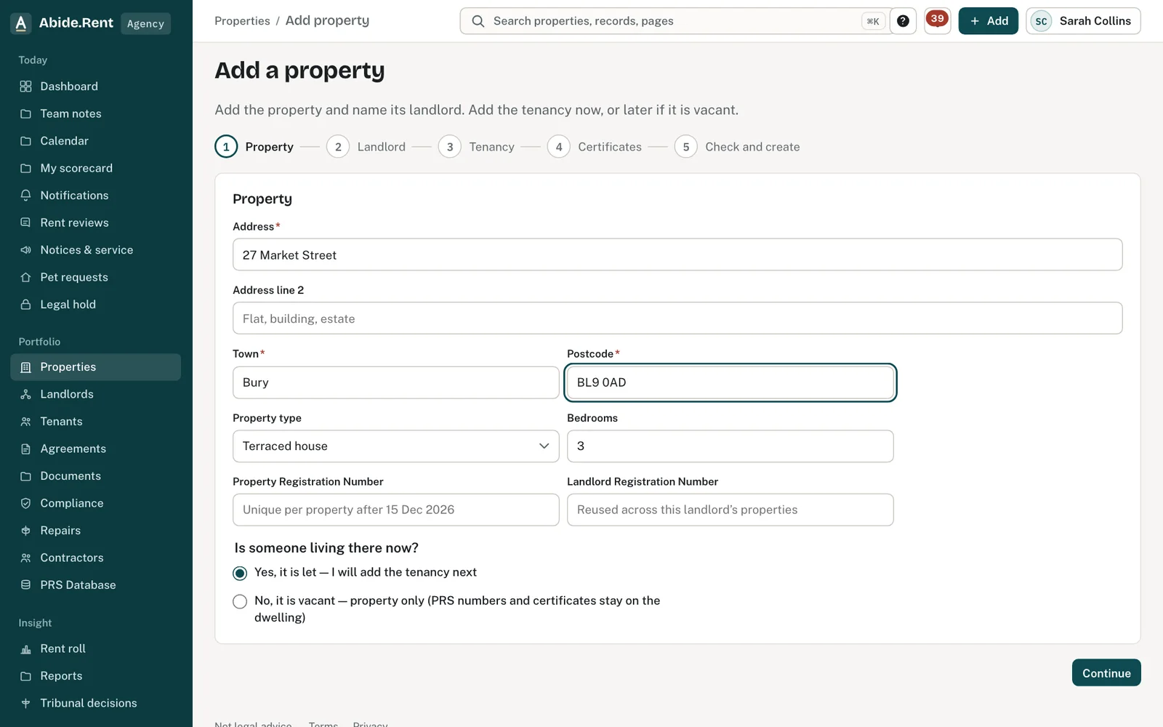Go to step 2 Landlord
The width and height of the screenshot is (1163, 727).
click(x=366, y=147)
